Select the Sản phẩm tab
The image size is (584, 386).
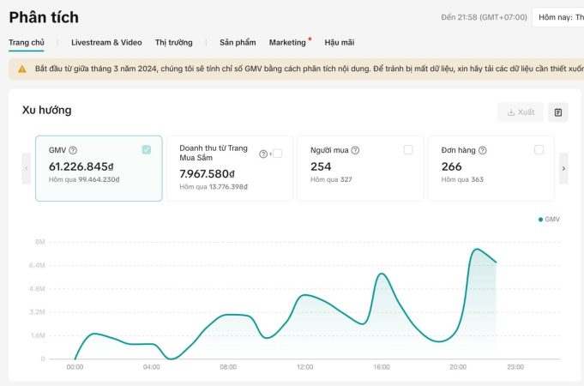[x=238, y=42]
